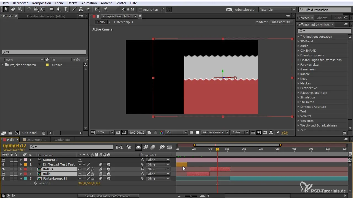The image size is (353, 198).
Task: Hide the Unterkomp. 1 layer
Action: (x=3, y=178)
